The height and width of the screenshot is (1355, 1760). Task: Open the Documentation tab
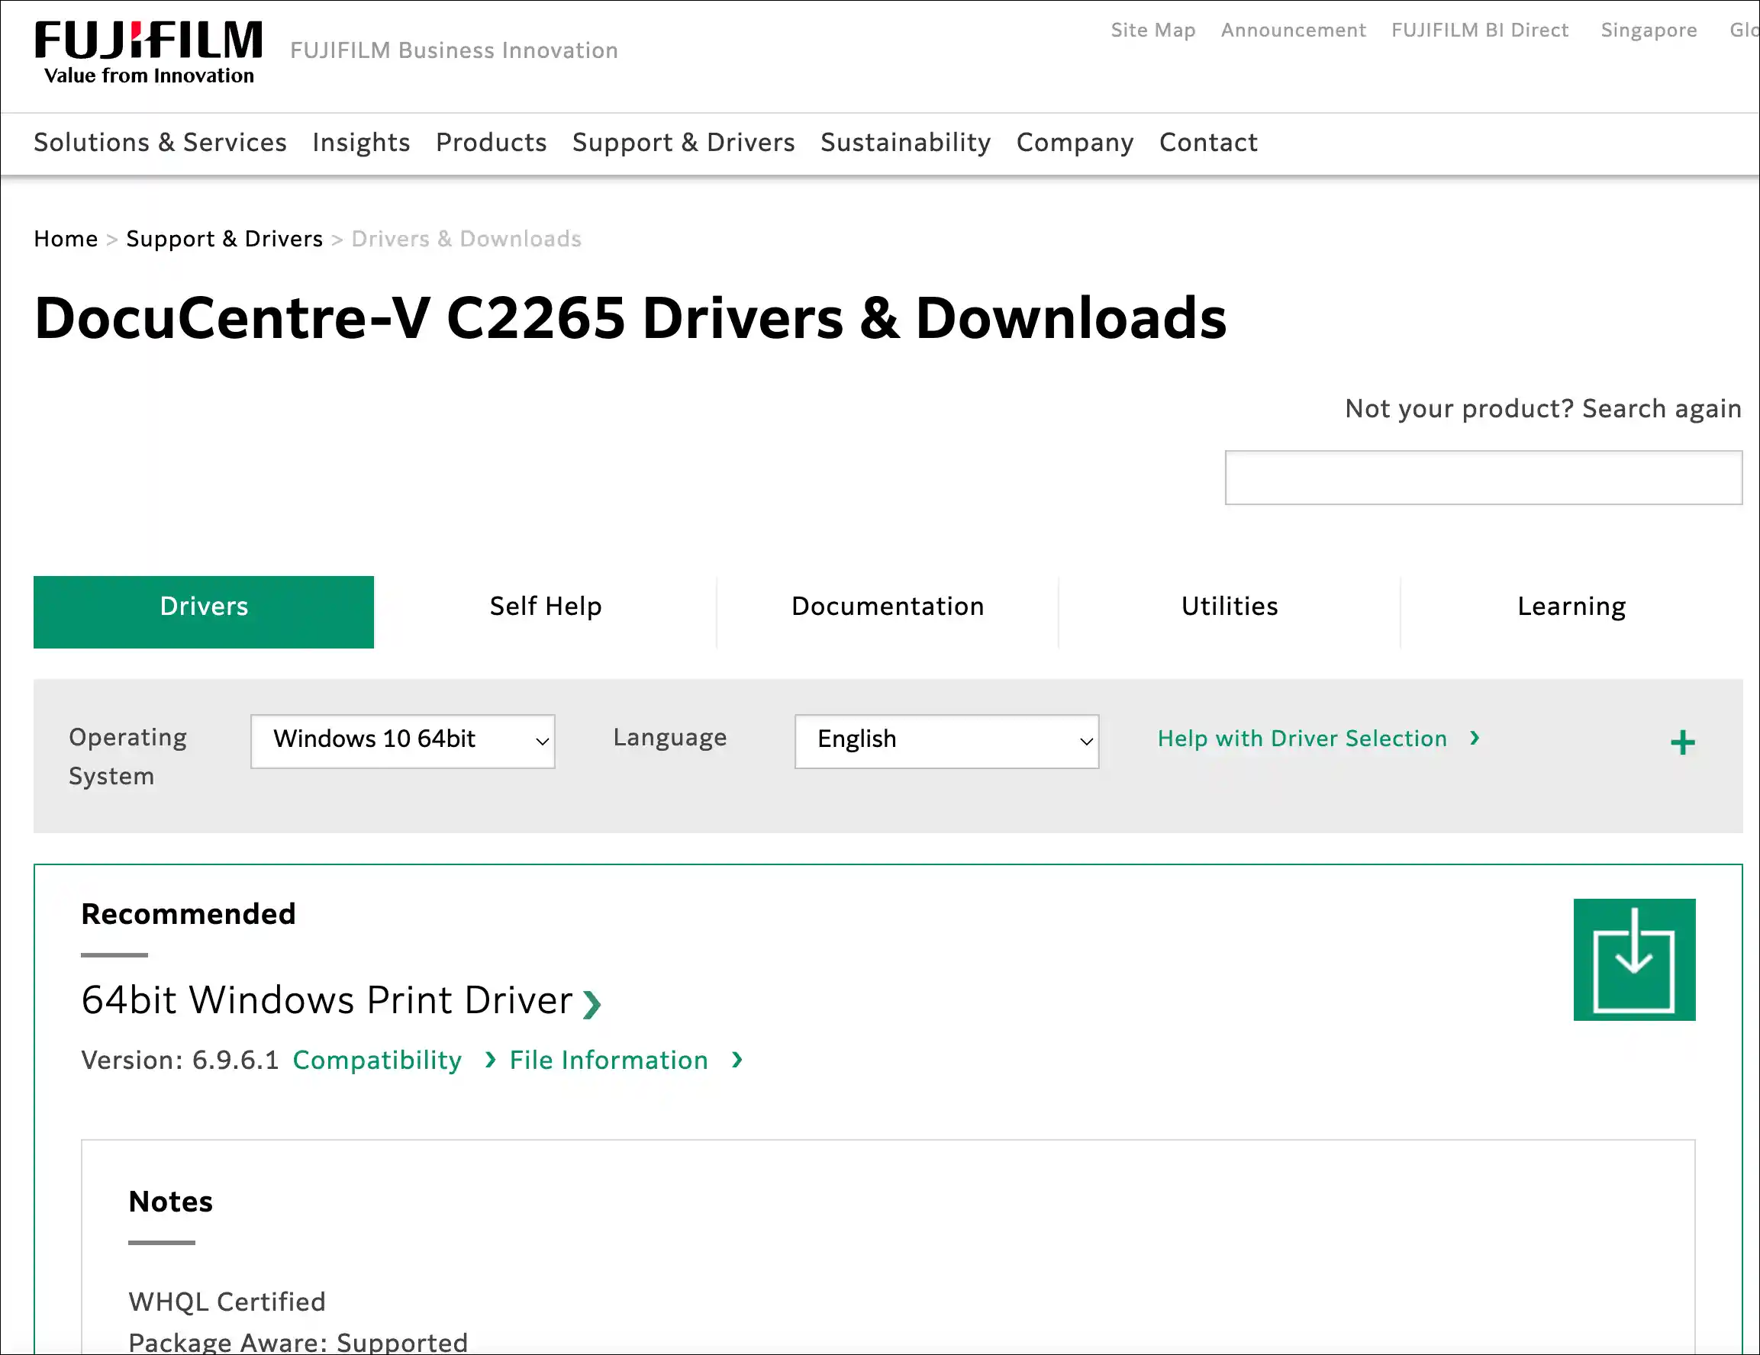[x=888, y=611]
